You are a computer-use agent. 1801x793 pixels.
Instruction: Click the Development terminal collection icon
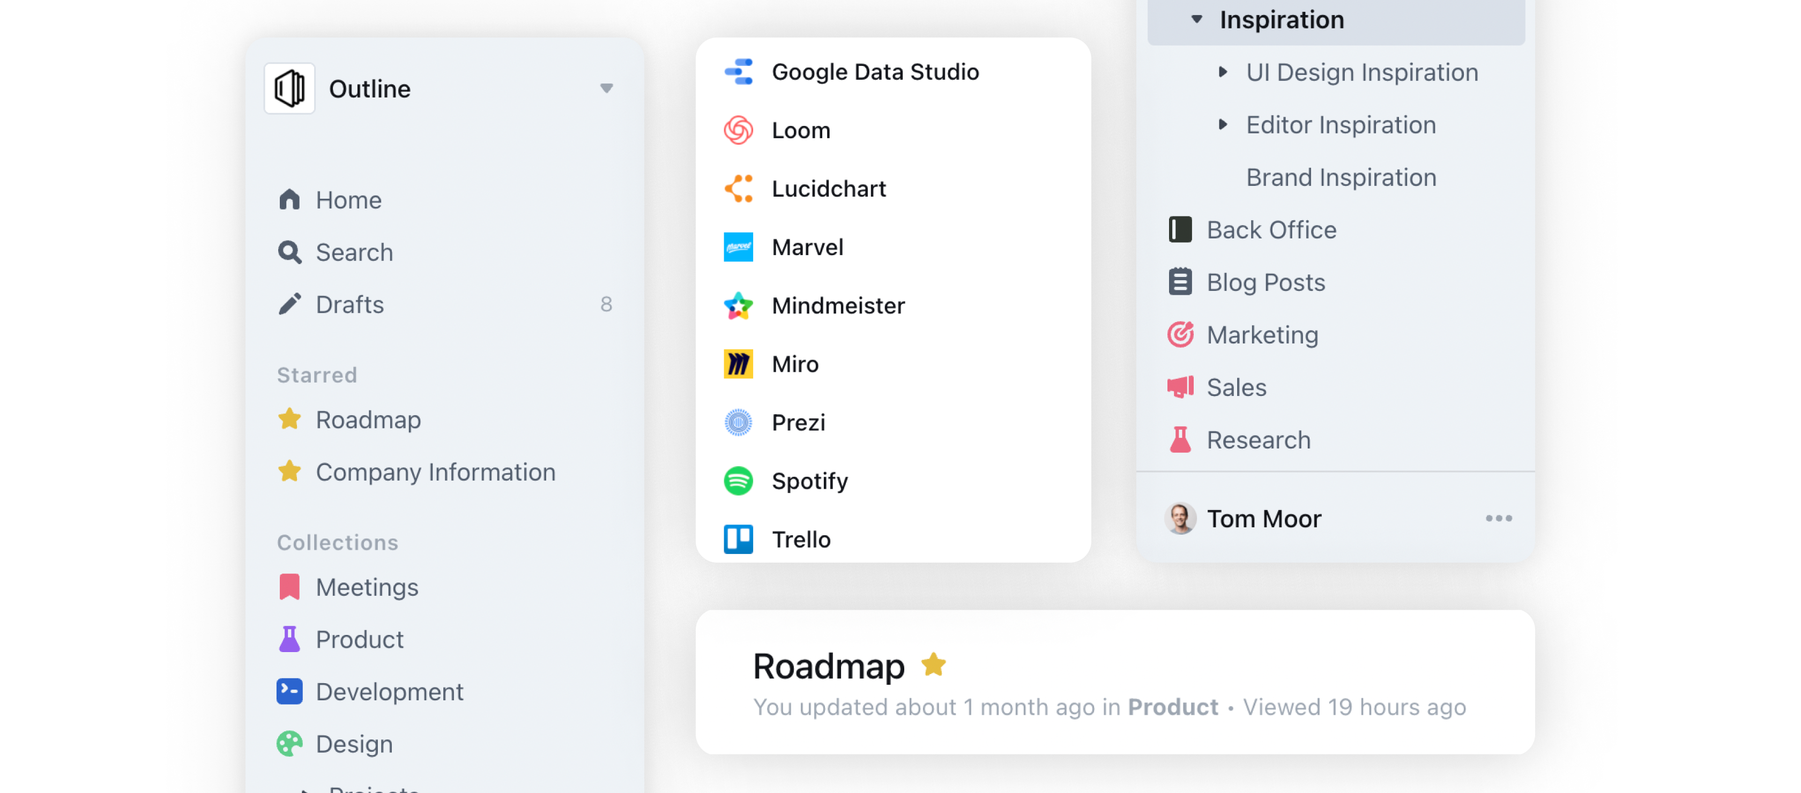pos(289,691)
